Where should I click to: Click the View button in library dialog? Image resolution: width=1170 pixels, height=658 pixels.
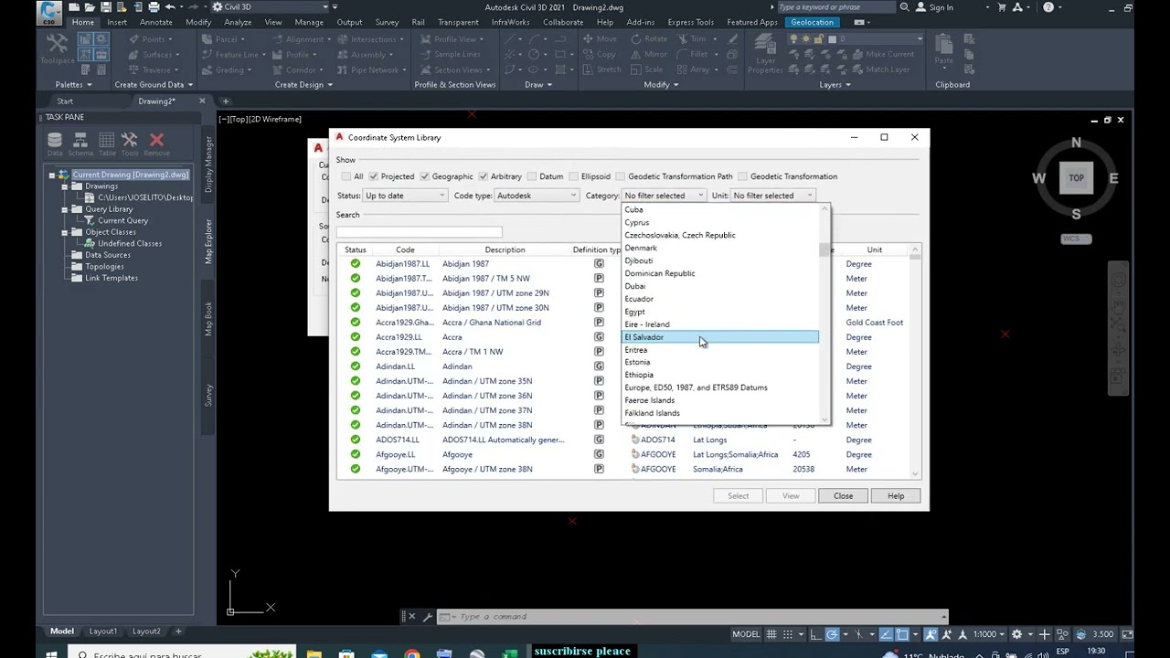click(x=791, y=496)
